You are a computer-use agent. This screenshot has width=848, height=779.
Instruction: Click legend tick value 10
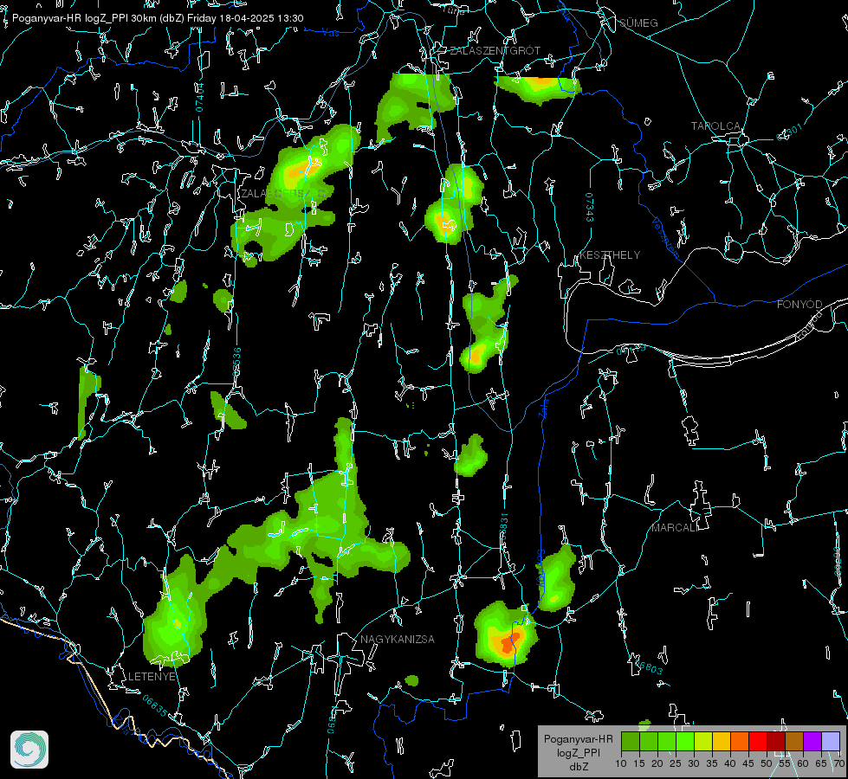click(x=621, y=763)
